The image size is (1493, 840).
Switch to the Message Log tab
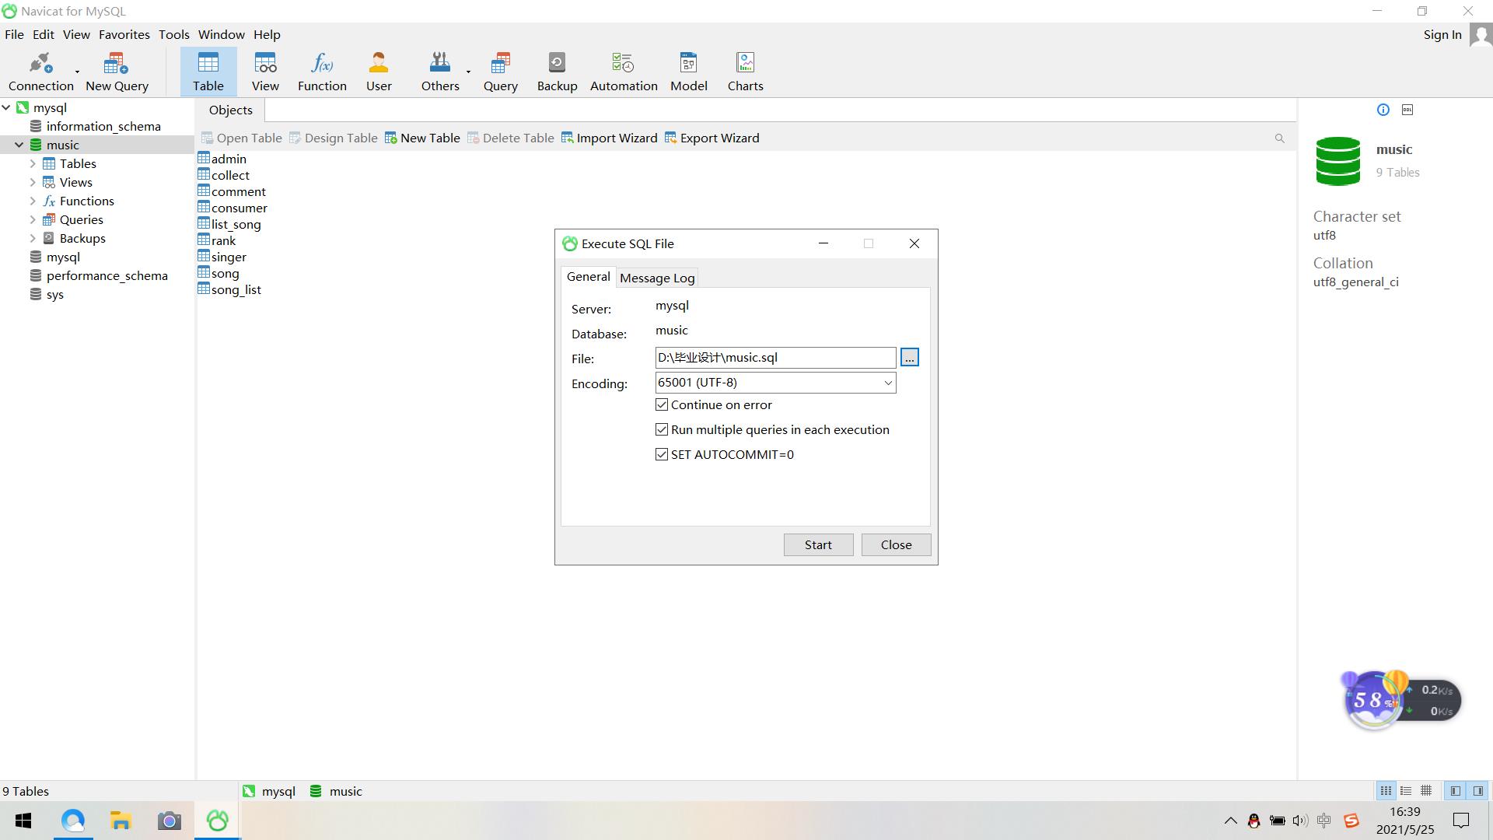pos(657,277)
